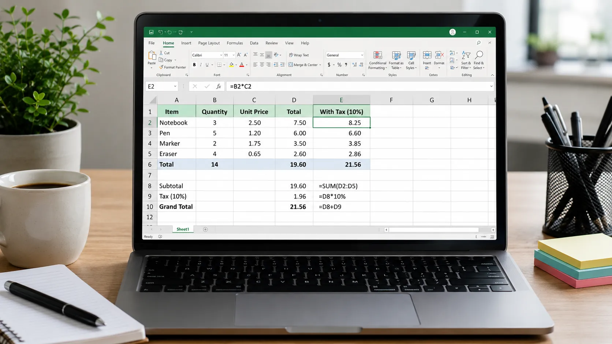Click the Merge & Center button
The height and width of the screenshot is (344, 612).
[303, 65]
